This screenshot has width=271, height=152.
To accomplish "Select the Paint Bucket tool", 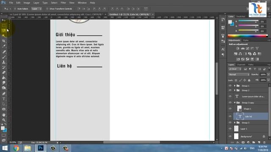I will click(x=4, y=78).
